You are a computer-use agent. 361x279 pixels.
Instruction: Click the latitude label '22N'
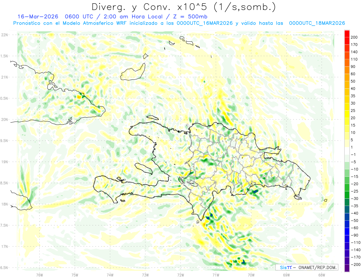pos(4,35)
